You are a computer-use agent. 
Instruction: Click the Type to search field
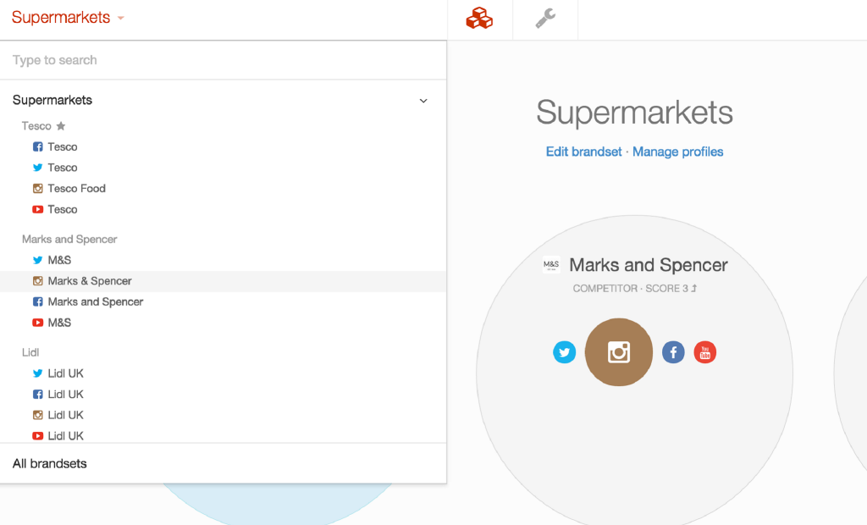click(x=222, y=60)
